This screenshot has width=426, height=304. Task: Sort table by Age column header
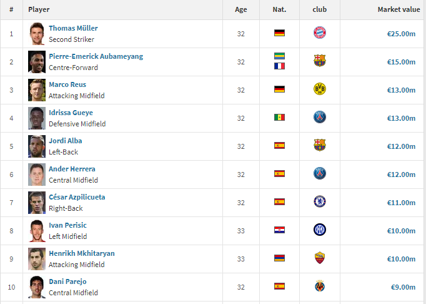(x=240, y=9)
